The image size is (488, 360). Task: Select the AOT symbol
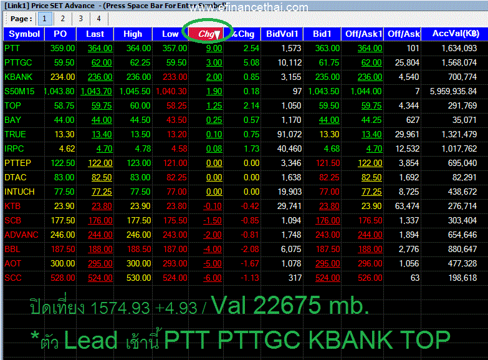[x=12, y=263]
